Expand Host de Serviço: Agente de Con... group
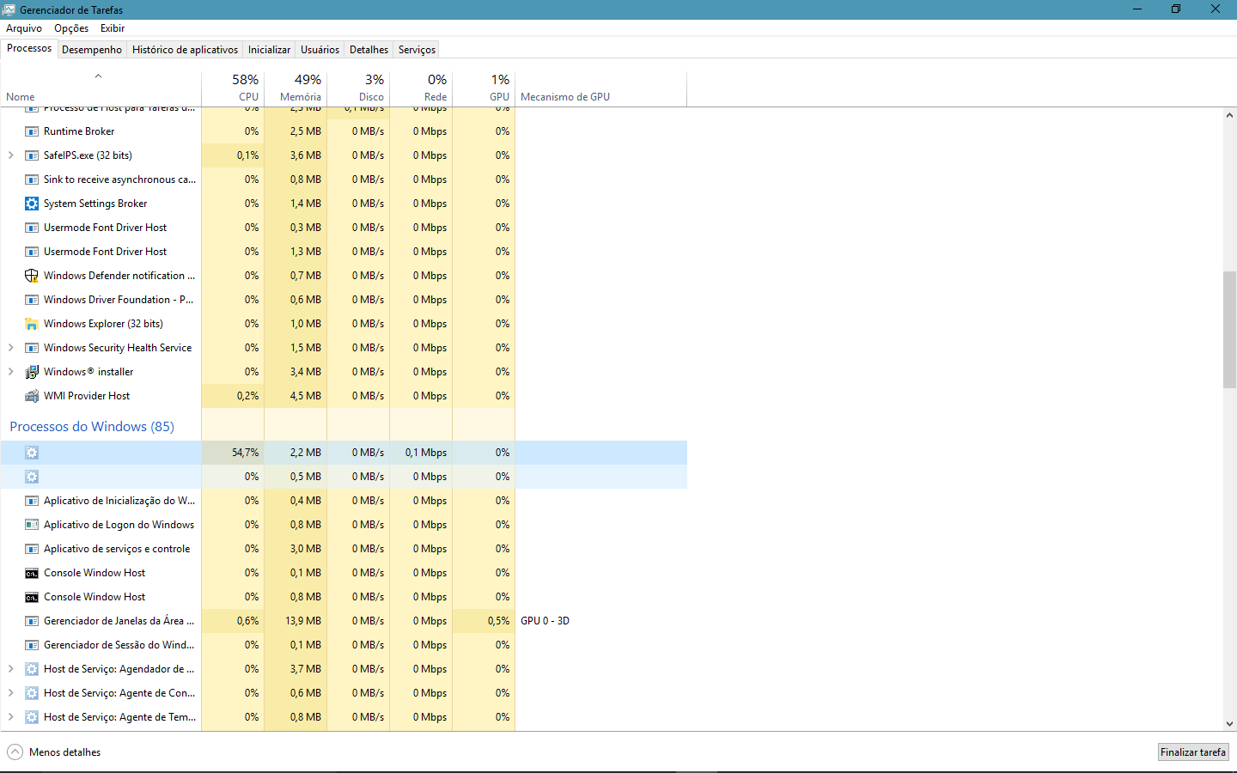The image size is (1237, 773). 10,693
